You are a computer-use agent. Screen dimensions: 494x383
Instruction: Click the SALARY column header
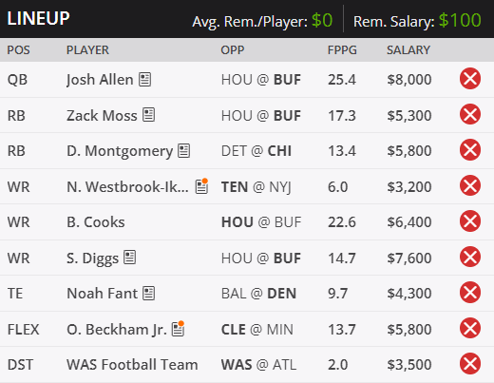pos(408,50)
